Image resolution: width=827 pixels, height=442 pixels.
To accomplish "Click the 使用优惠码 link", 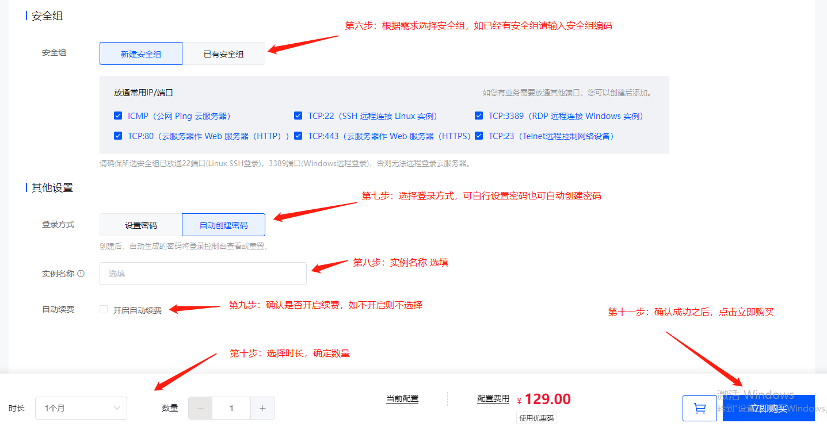I will [x=536, y=418].
